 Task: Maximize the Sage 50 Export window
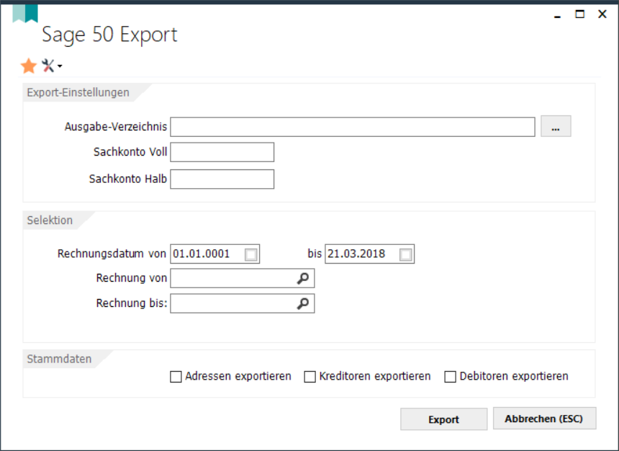click(579, 14)
